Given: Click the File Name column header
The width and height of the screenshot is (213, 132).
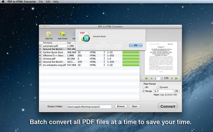Looking at the screenshot, I should tap(47, 43).
